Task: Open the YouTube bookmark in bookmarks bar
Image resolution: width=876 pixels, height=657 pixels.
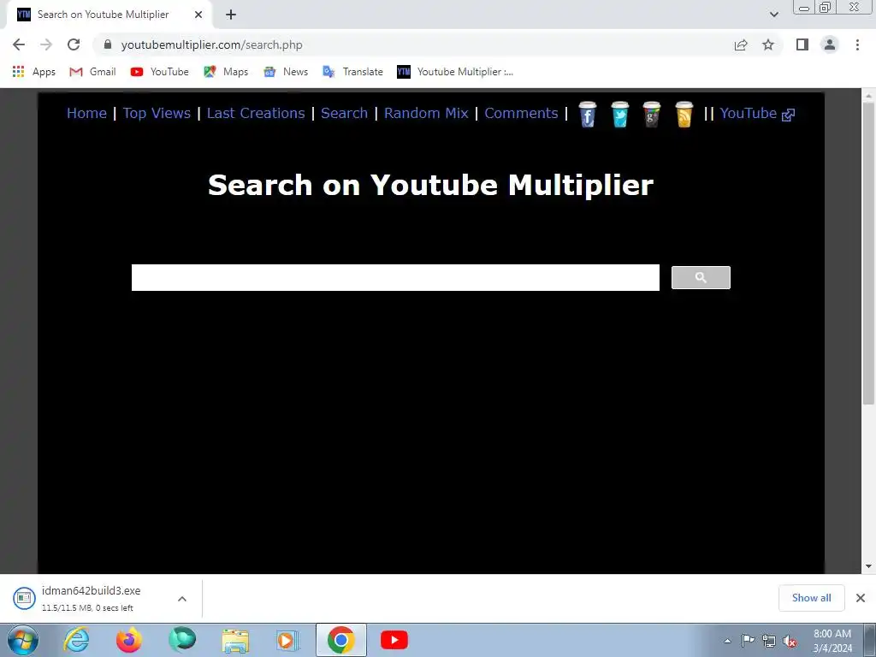Action: tap(160, 72)
